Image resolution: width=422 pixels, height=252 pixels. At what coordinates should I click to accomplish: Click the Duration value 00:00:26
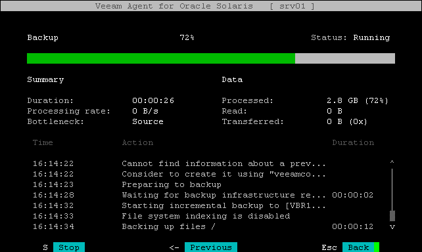(153, 100)
